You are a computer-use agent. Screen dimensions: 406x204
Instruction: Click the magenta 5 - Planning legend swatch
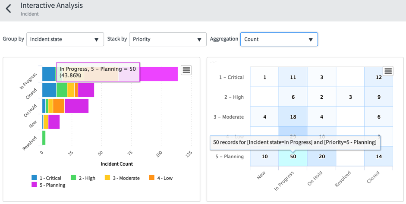(34, 185)
